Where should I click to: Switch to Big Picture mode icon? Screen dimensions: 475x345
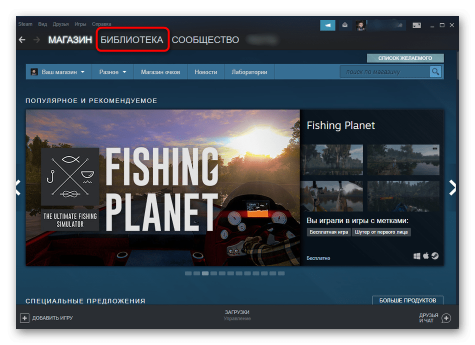tap(417, 25)
